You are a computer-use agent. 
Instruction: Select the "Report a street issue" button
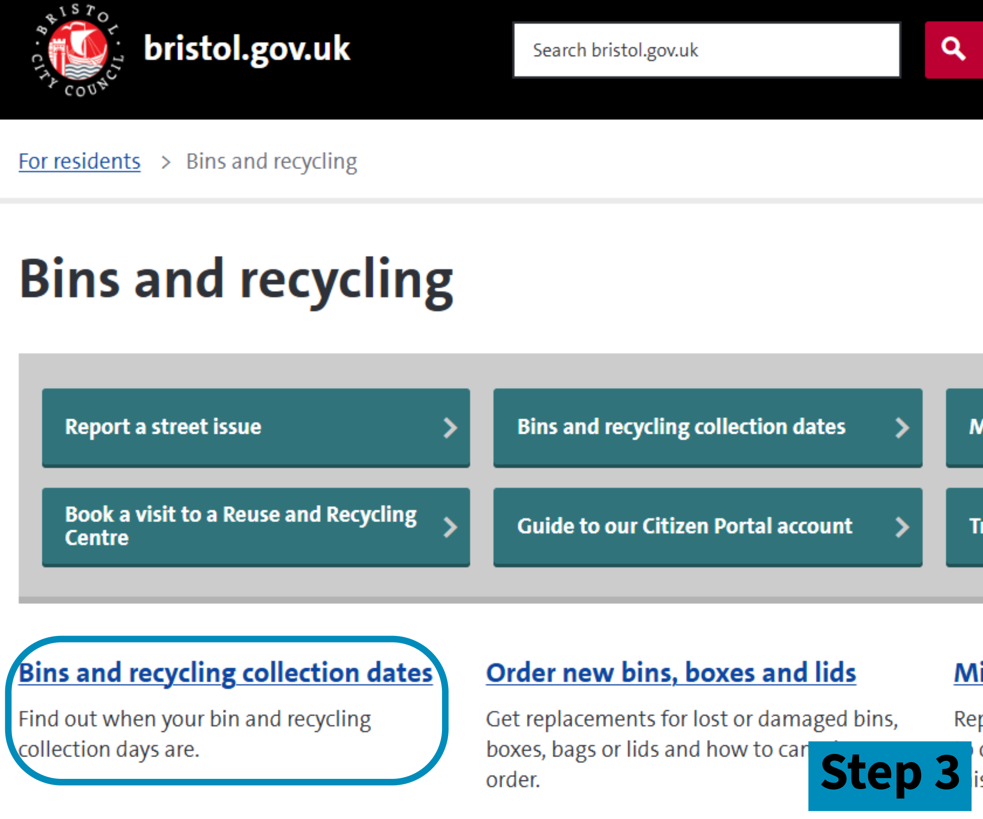[256, 427]
